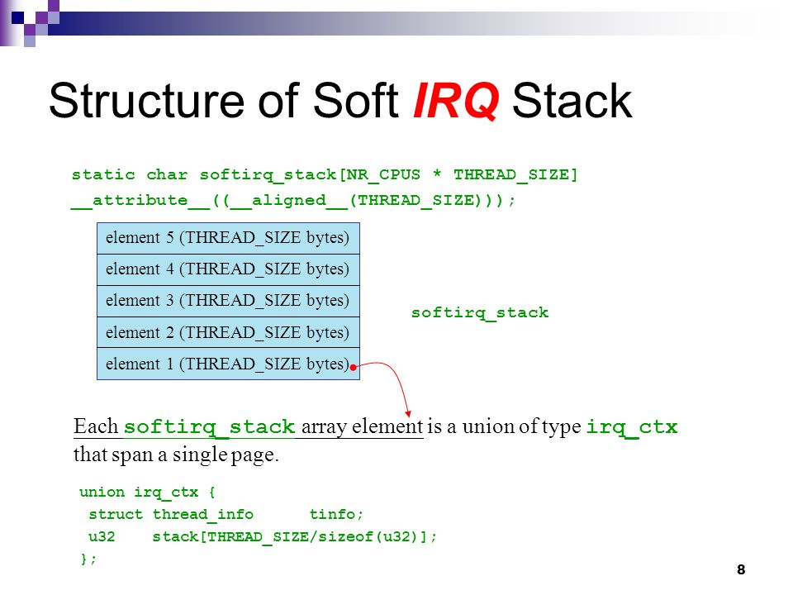Viewport: 793px width, 595px height.
Task: Click the closing '};' of the union
Action: click(x=88, y=559)
